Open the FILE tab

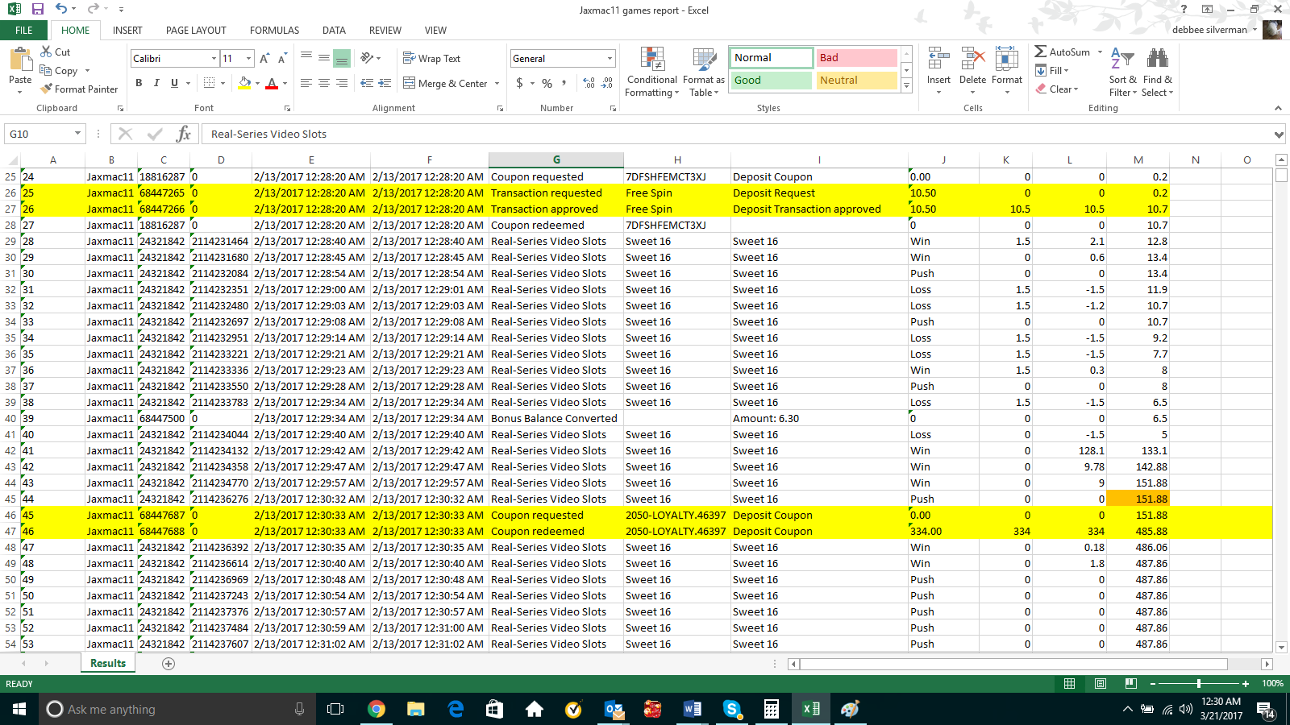[24, 30]
